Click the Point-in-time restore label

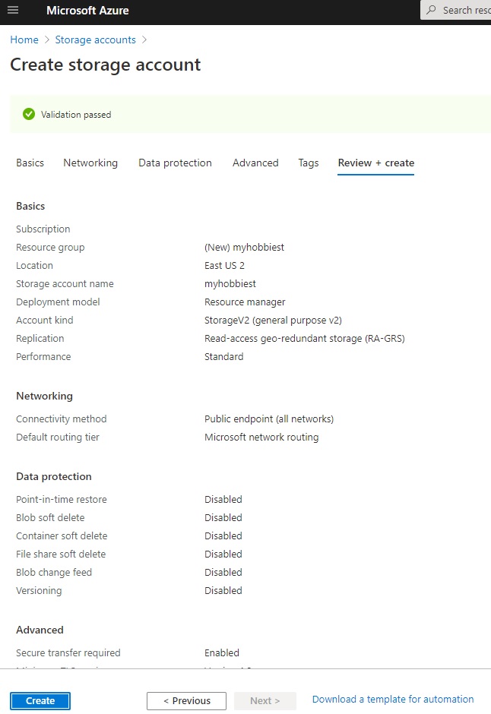coord(61,500)
